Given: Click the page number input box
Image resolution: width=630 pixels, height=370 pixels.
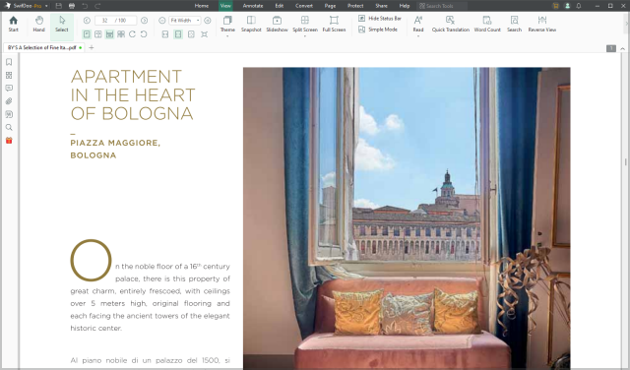Looking at the screenshot, I should (x=115, y=21).
